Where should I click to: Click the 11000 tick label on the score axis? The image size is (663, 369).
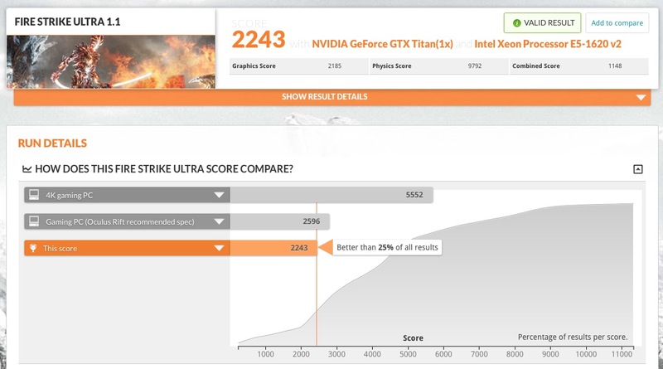pyautogui.click(x=622, y=354)
